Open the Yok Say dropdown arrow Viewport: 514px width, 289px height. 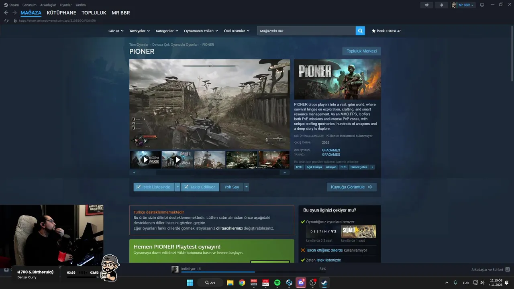[x=247, y=187]
